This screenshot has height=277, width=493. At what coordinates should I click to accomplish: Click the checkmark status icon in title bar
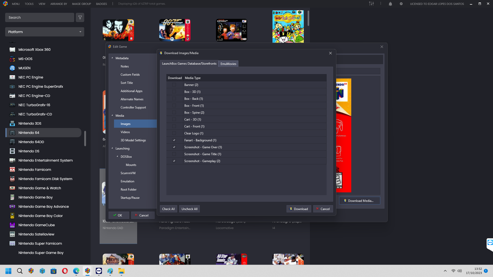[401, 4]
